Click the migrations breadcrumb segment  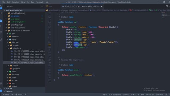pyautogui.click(x=83, y=10)
